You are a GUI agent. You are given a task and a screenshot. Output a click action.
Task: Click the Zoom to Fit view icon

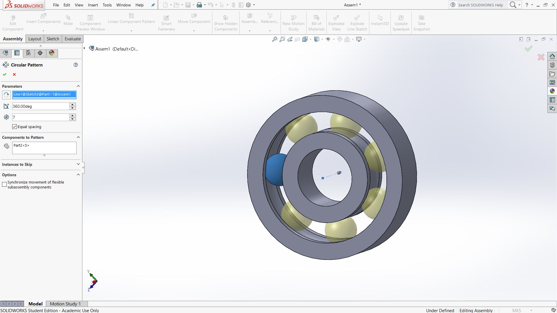click(x=274, y=39)
